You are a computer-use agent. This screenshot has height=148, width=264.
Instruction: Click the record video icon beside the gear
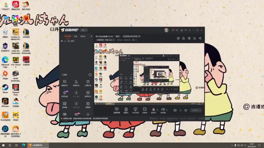click(175, 110)
